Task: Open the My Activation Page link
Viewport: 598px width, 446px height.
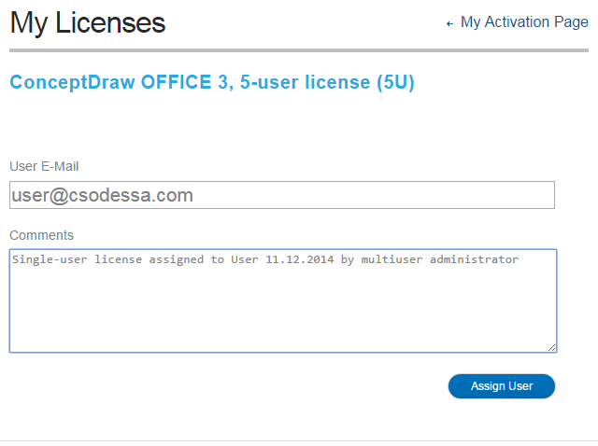Action: (524, 22)
